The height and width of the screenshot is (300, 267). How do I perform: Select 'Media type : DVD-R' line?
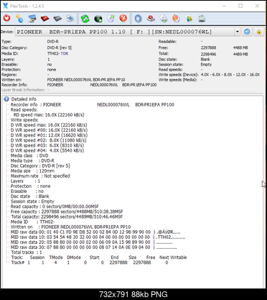click(32, 160)
